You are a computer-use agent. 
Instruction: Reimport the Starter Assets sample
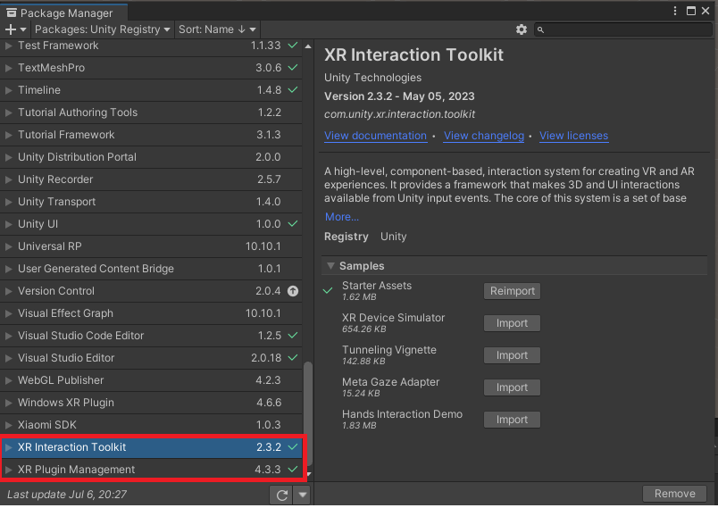click(512, 291)
